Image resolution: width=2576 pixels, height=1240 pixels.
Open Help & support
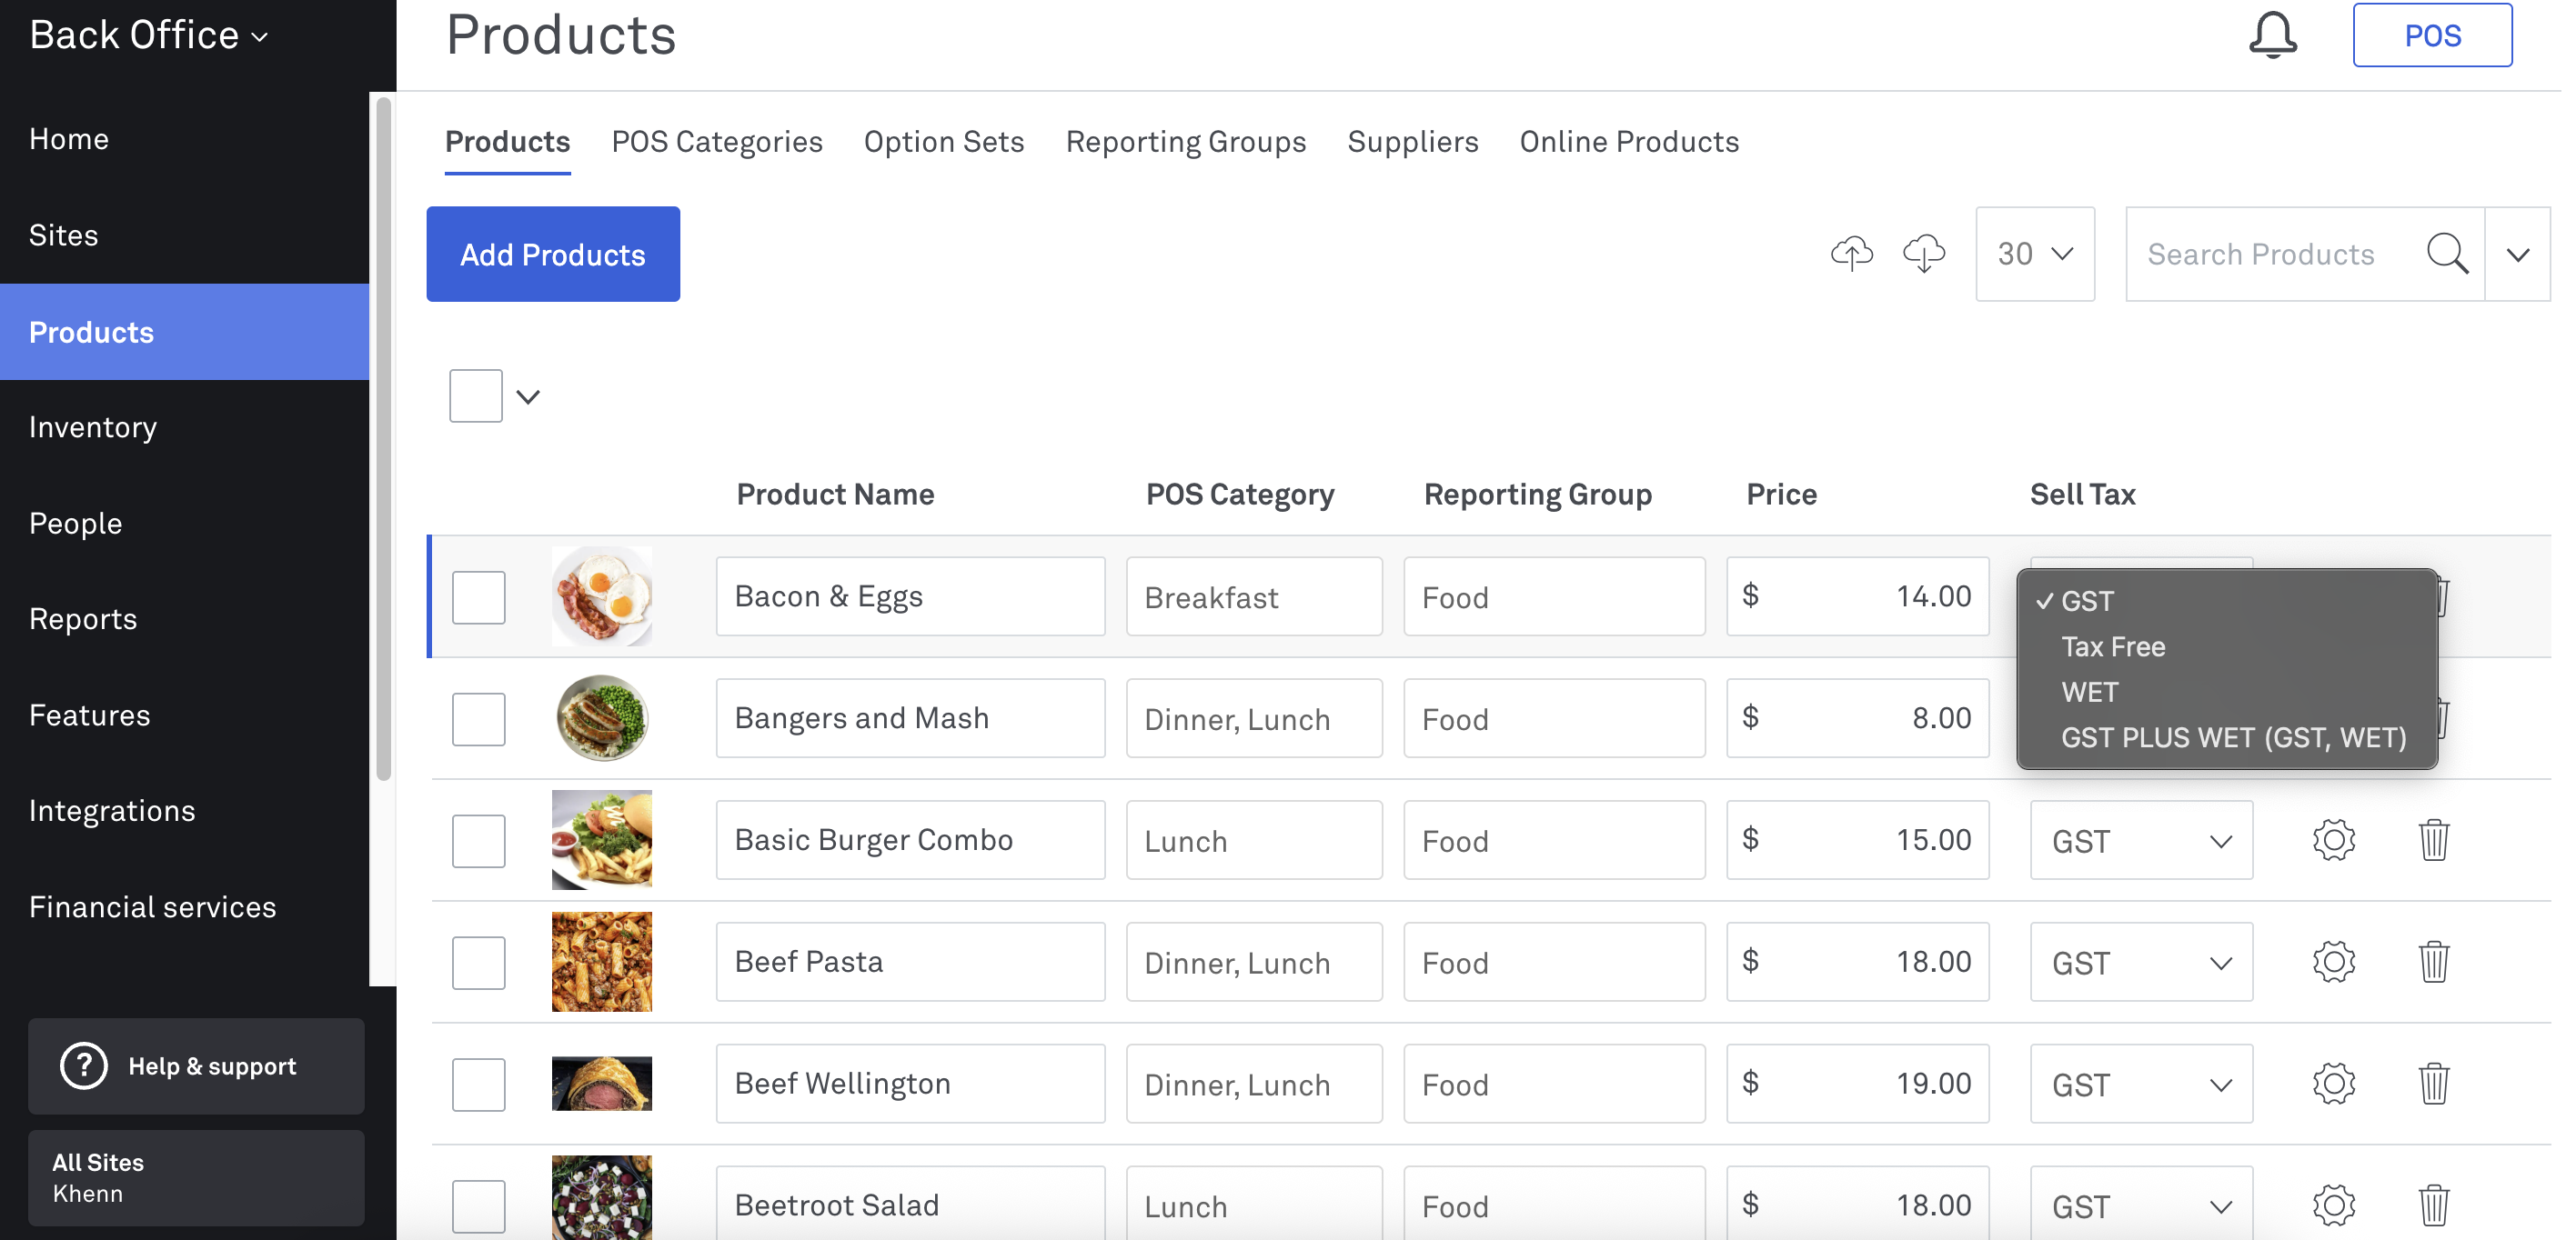tap(196, 1066)
